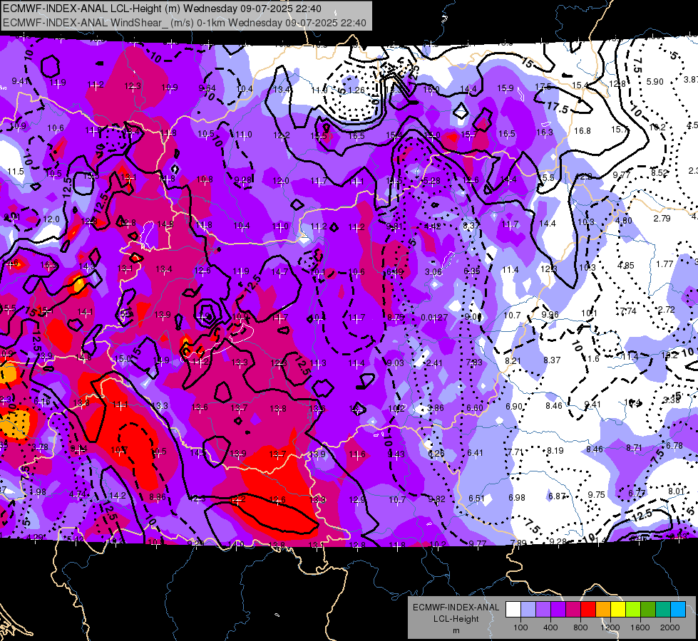
Task: Click the legend unit label m
Action: [456, 630]
